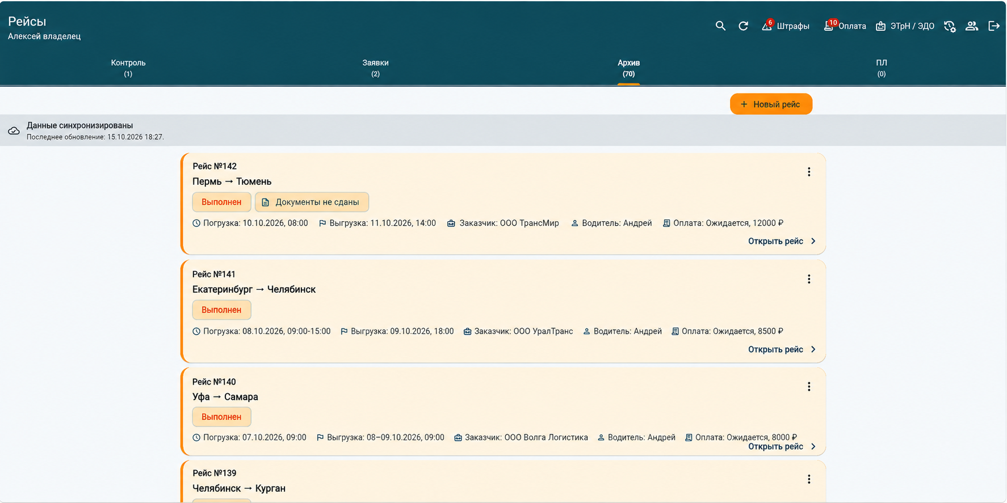Open Штрафы fines notifications

pos(785,26)
